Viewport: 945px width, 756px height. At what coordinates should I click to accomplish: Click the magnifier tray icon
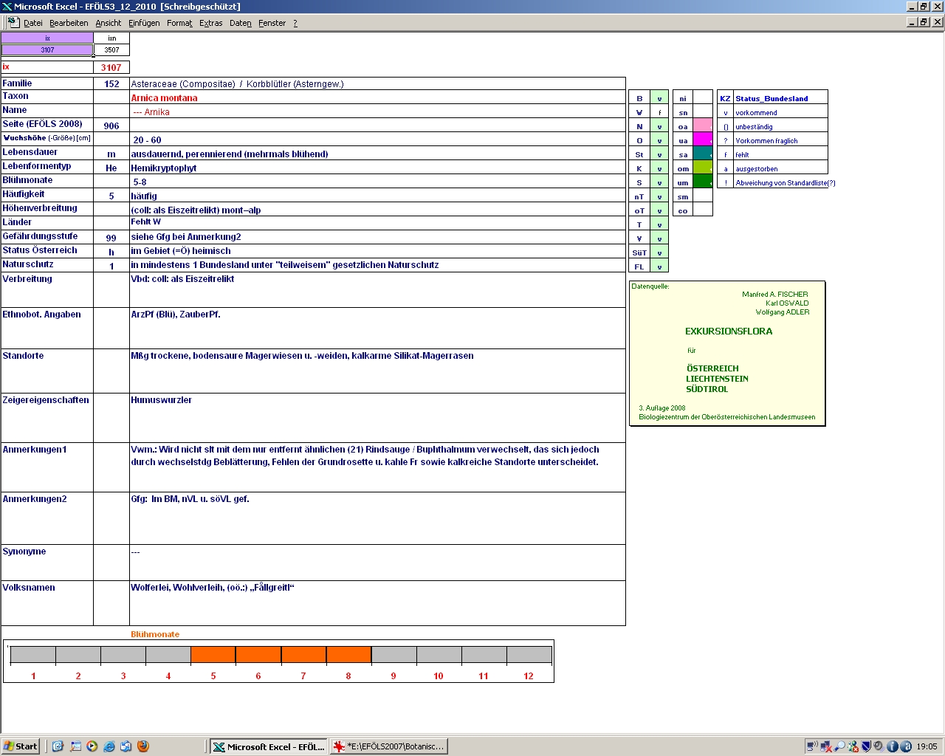839,746
